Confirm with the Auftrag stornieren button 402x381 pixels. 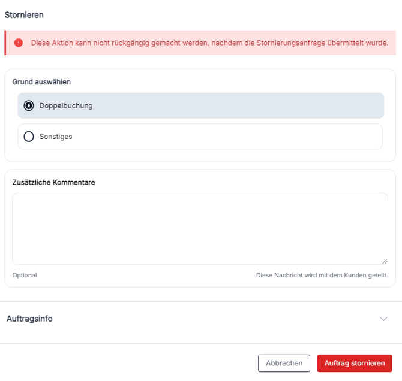click(355, 363)
